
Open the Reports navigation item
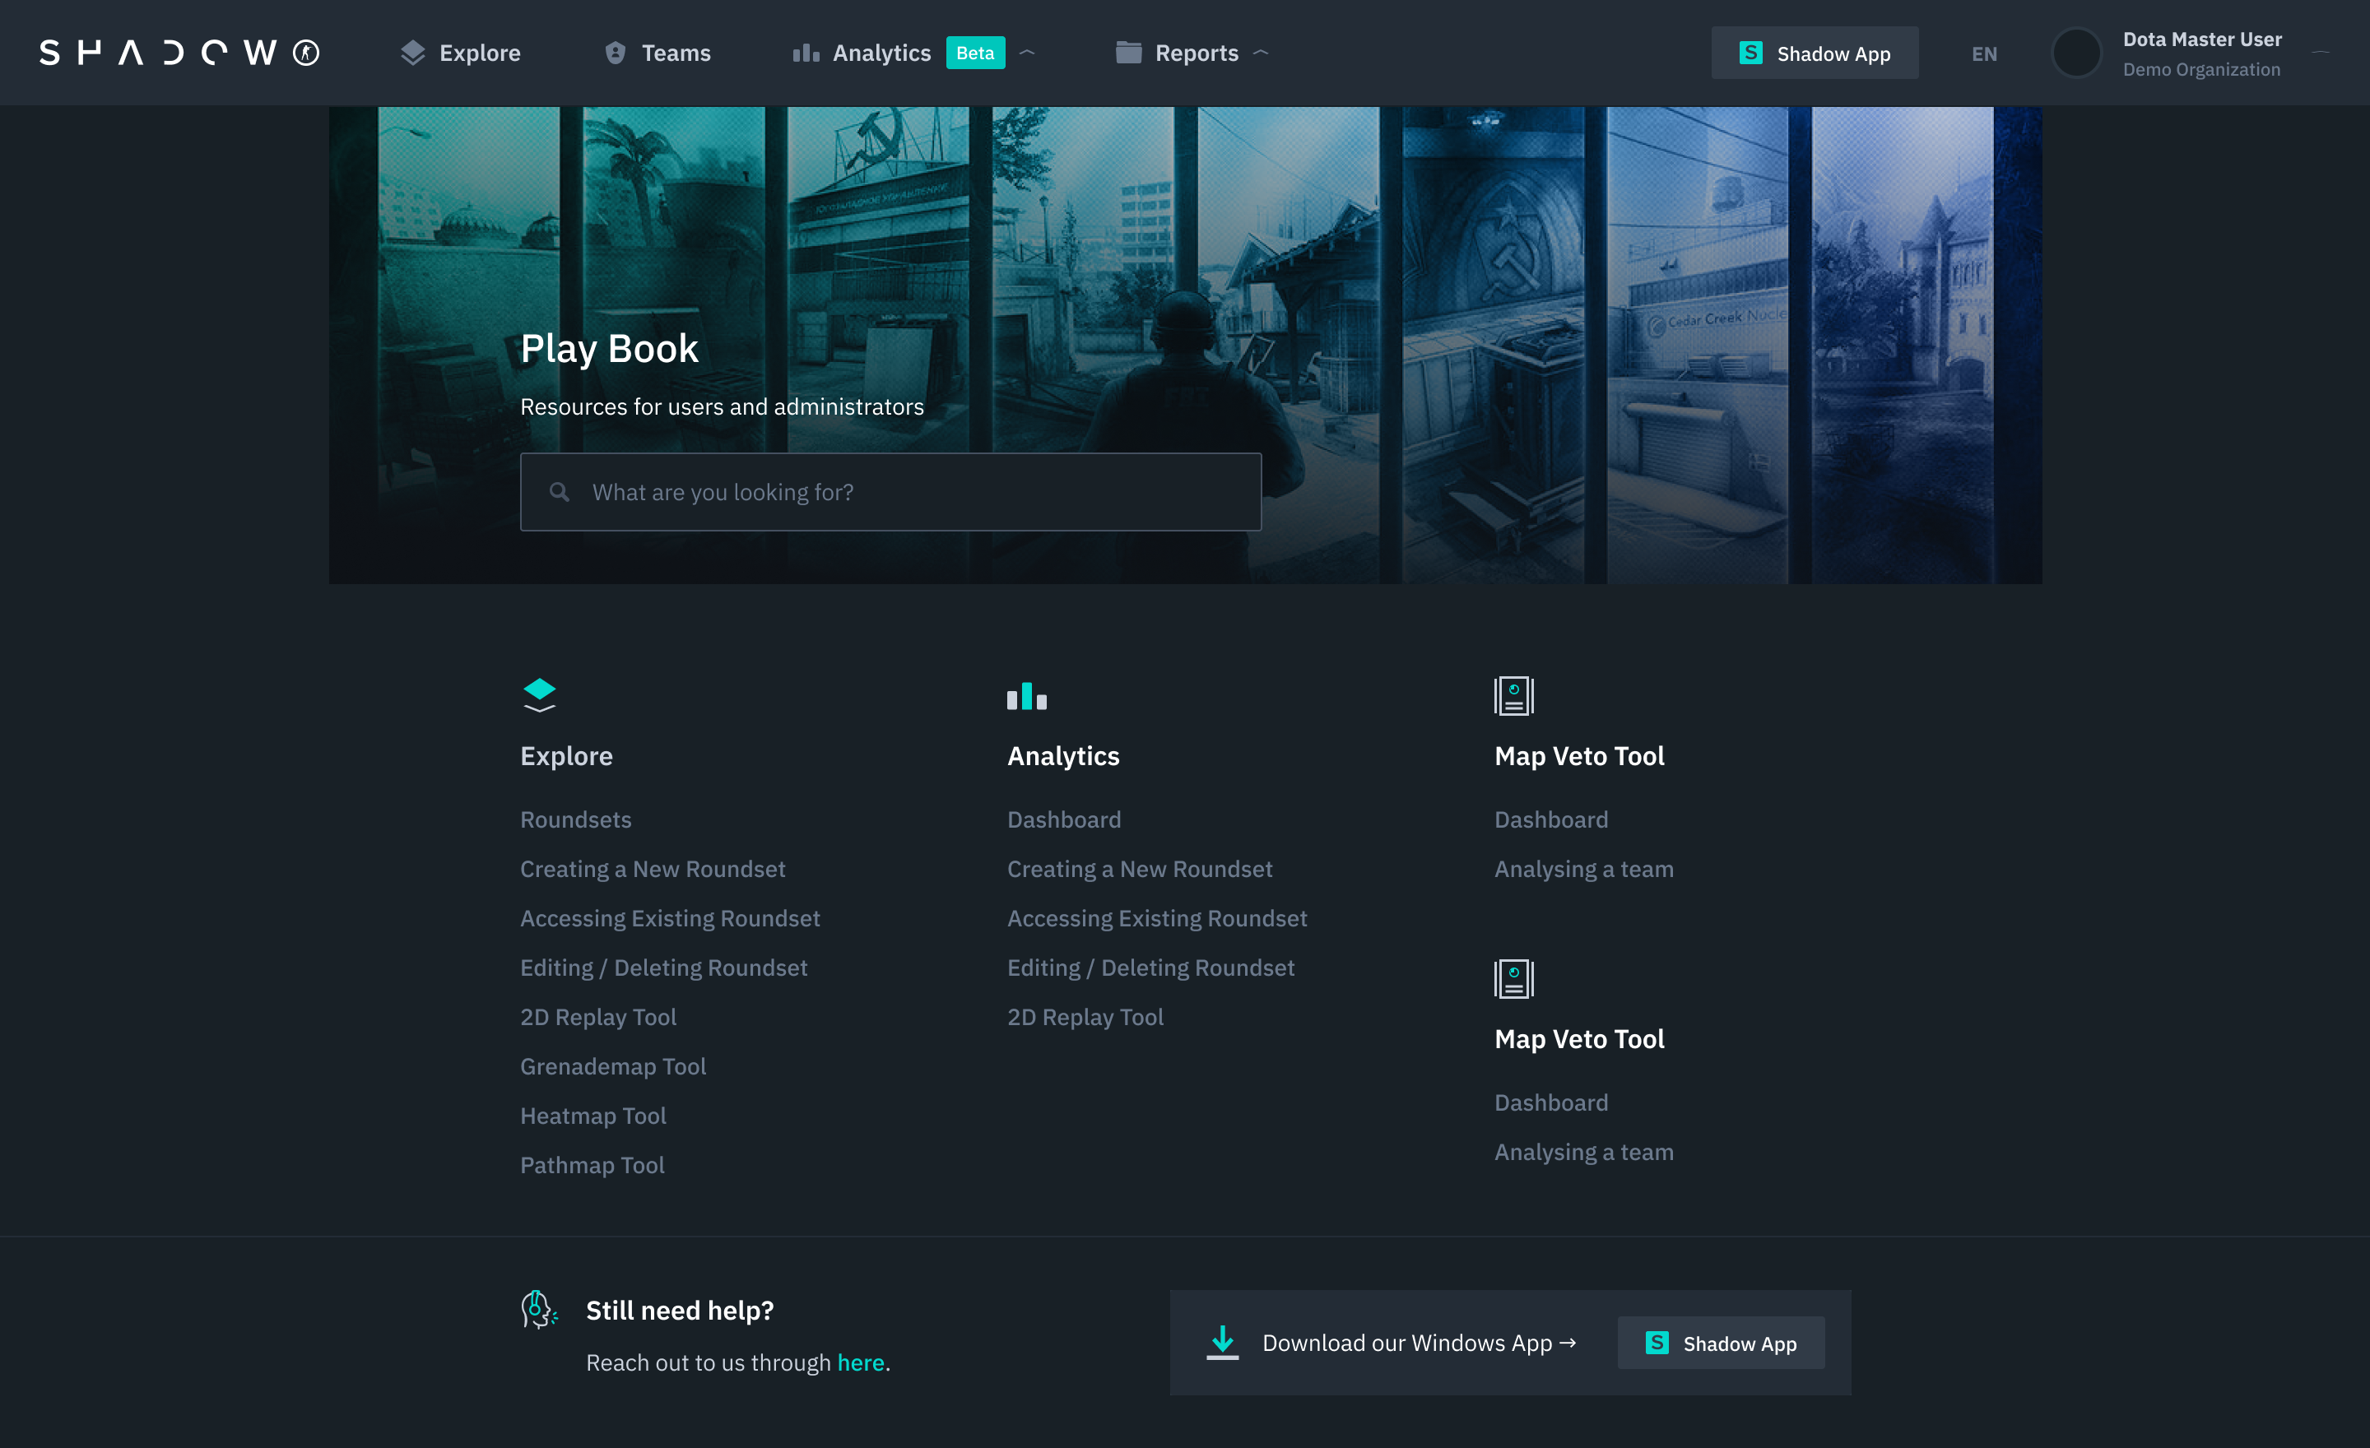coord(1196,53)
